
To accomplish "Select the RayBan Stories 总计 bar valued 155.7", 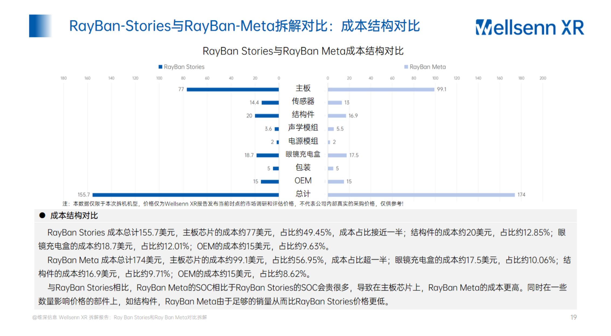I will tap(186, 195).
